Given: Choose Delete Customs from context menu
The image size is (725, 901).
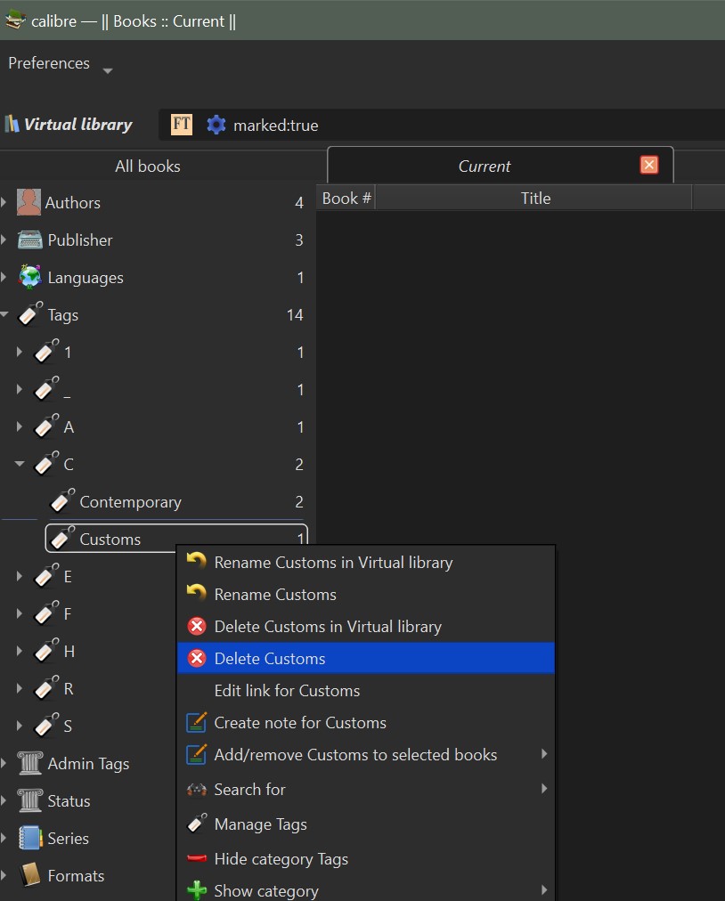Looking at the screenshot, I should 270,659.
